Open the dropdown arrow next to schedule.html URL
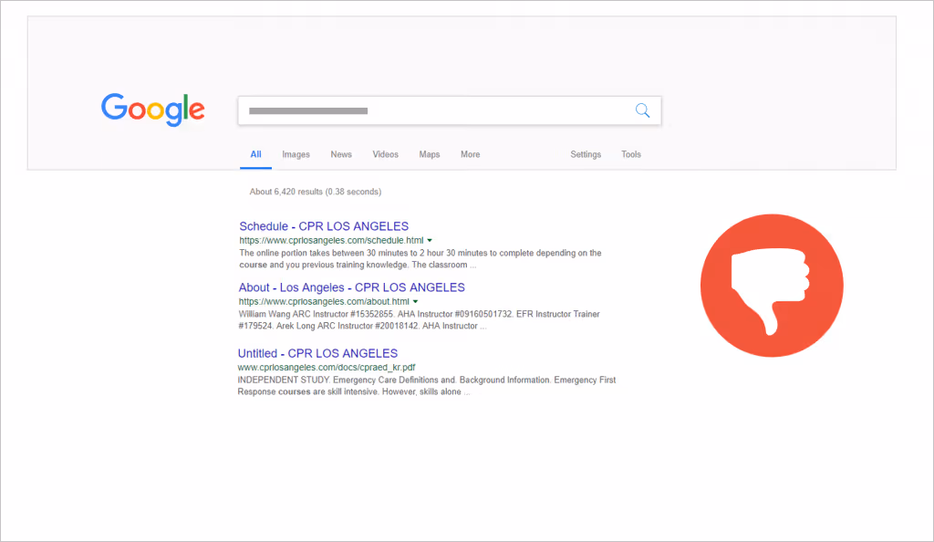This screenshot has height=542, width=934. click(x=430, y=240)
